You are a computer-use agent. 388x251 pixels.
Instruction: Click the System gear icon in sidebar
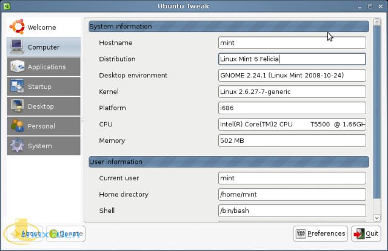coord(17,146)
